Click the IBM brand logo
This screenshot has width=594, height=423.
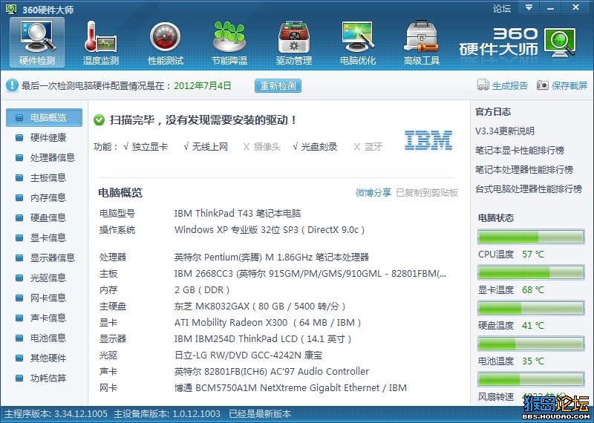428,140
